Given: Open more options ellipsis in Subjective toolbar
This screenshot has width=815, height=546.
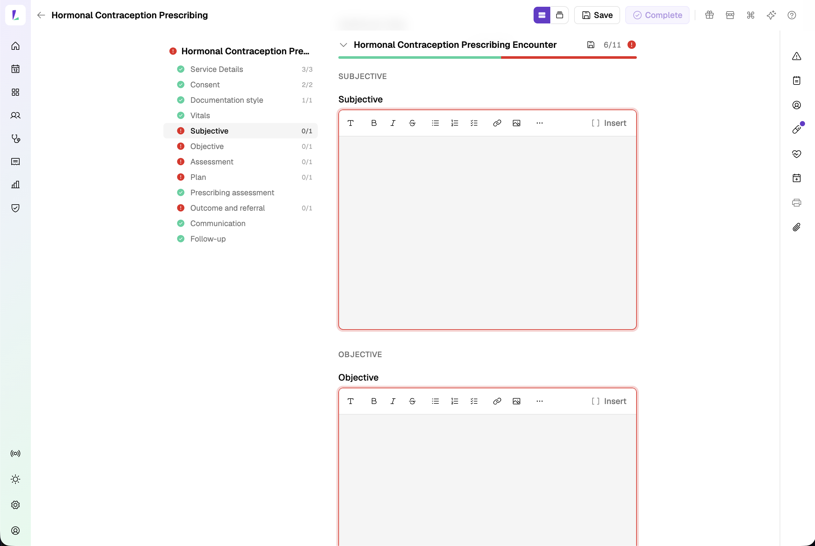Looking at the screenshot, I should [539, 123].
